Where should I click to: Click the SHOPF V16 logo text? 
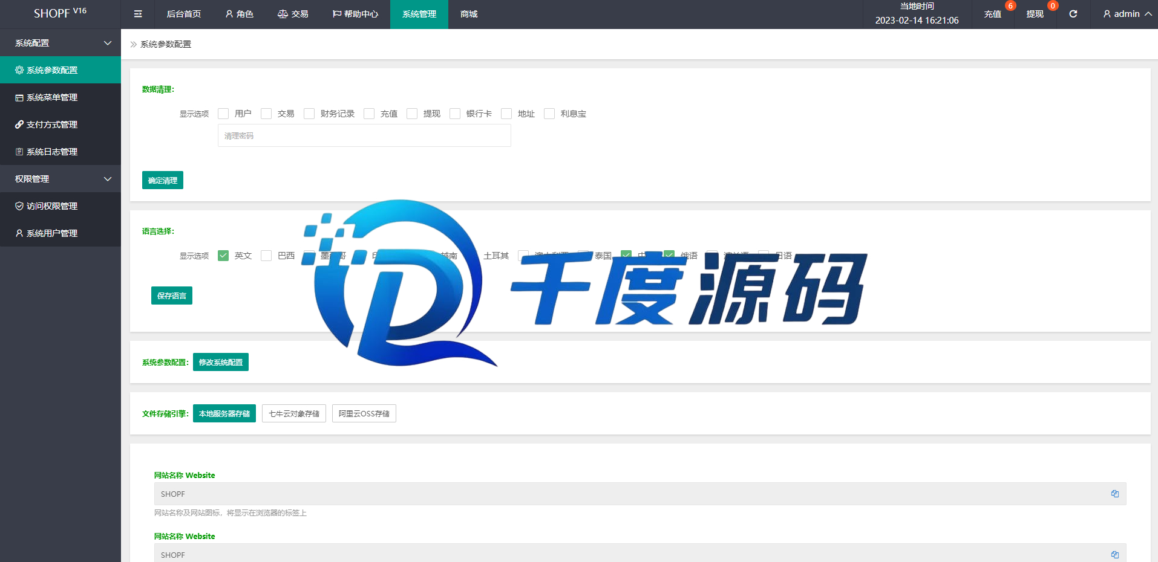[61, 13]
